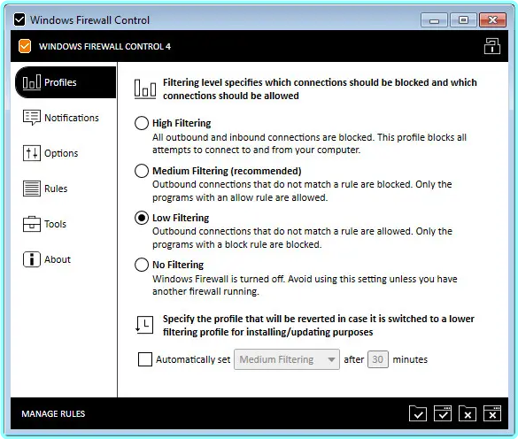Minimize the Windows Firewall Control window

click(x=434, y=19)
